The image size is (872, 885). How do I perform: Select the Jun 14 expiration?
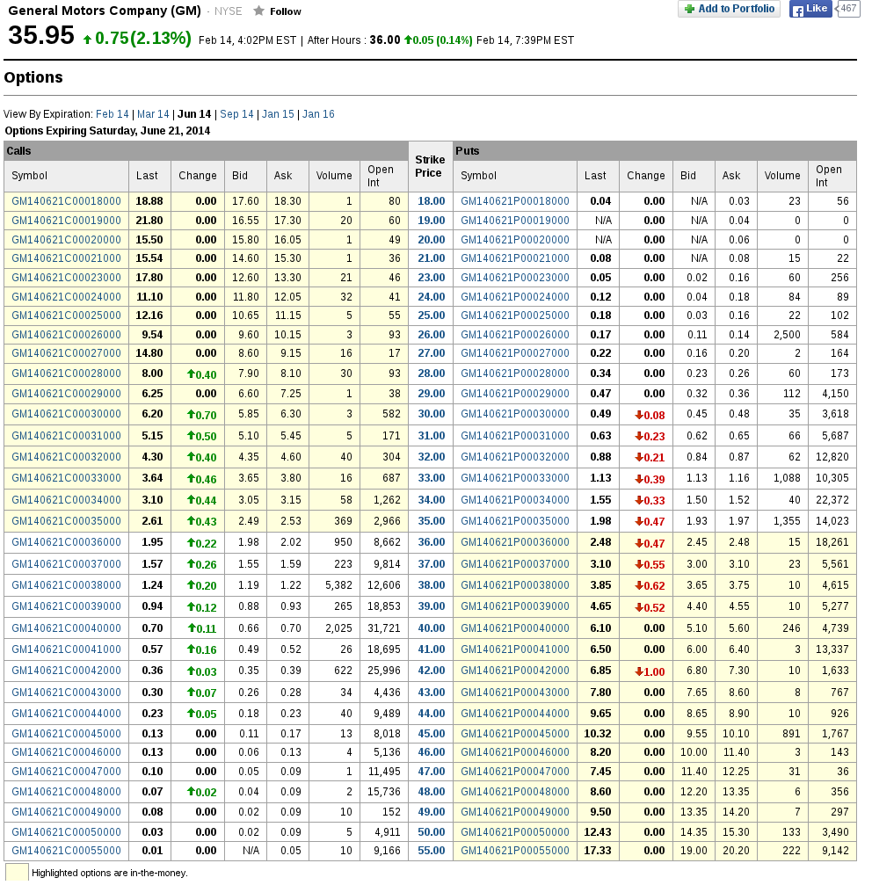click(x=194, y=114)
